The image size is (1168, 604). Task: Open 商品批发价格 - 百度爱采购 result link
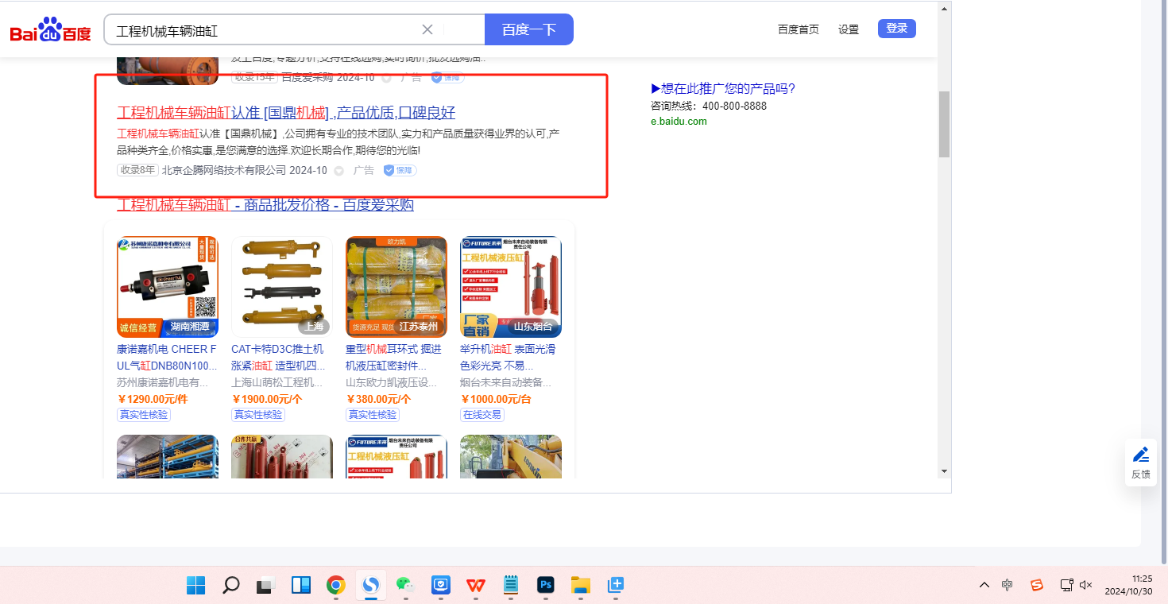[x=265, y=205]
